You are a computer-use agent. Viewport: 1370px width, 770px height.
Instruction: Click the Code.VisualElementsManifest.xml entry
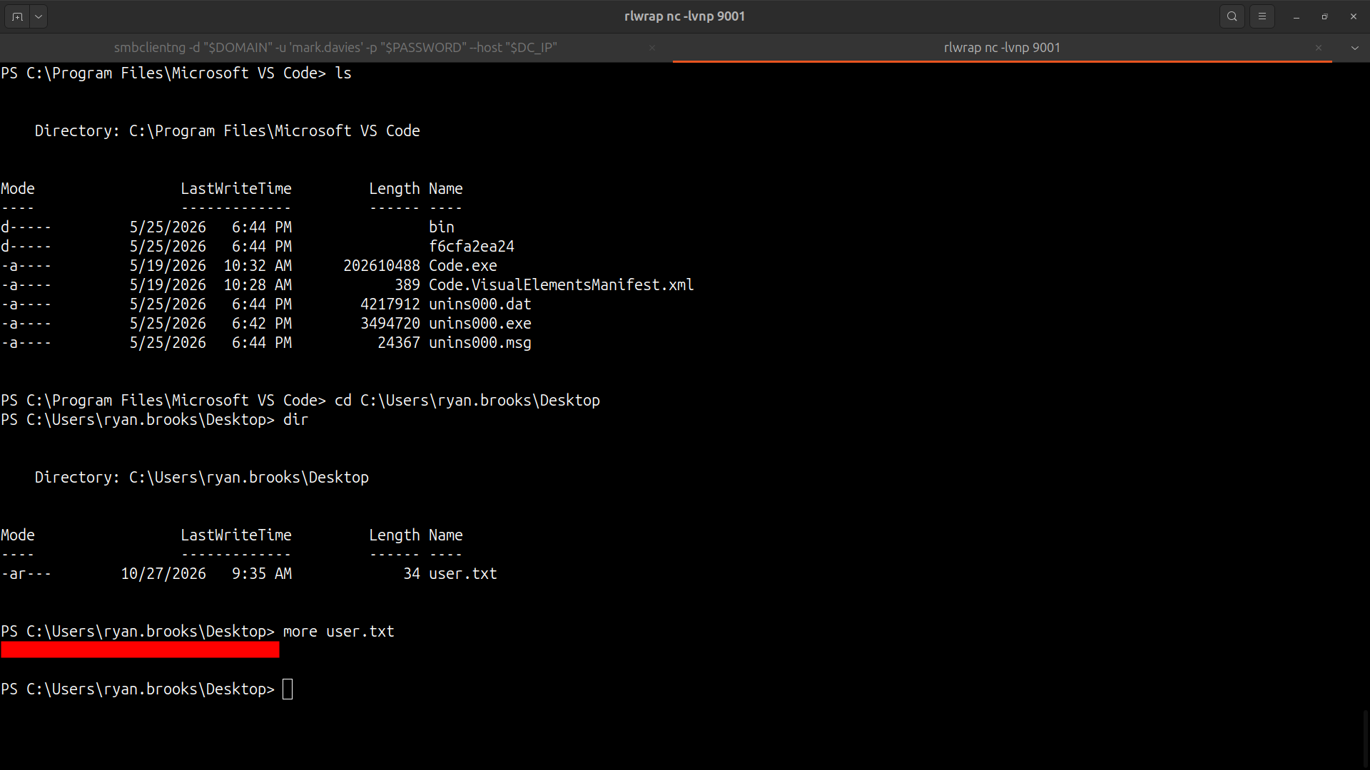click(561, 285)
